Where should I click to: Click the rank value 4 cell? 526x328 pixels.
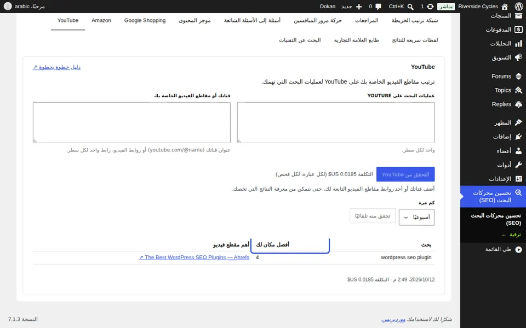[x=258, y=257]
